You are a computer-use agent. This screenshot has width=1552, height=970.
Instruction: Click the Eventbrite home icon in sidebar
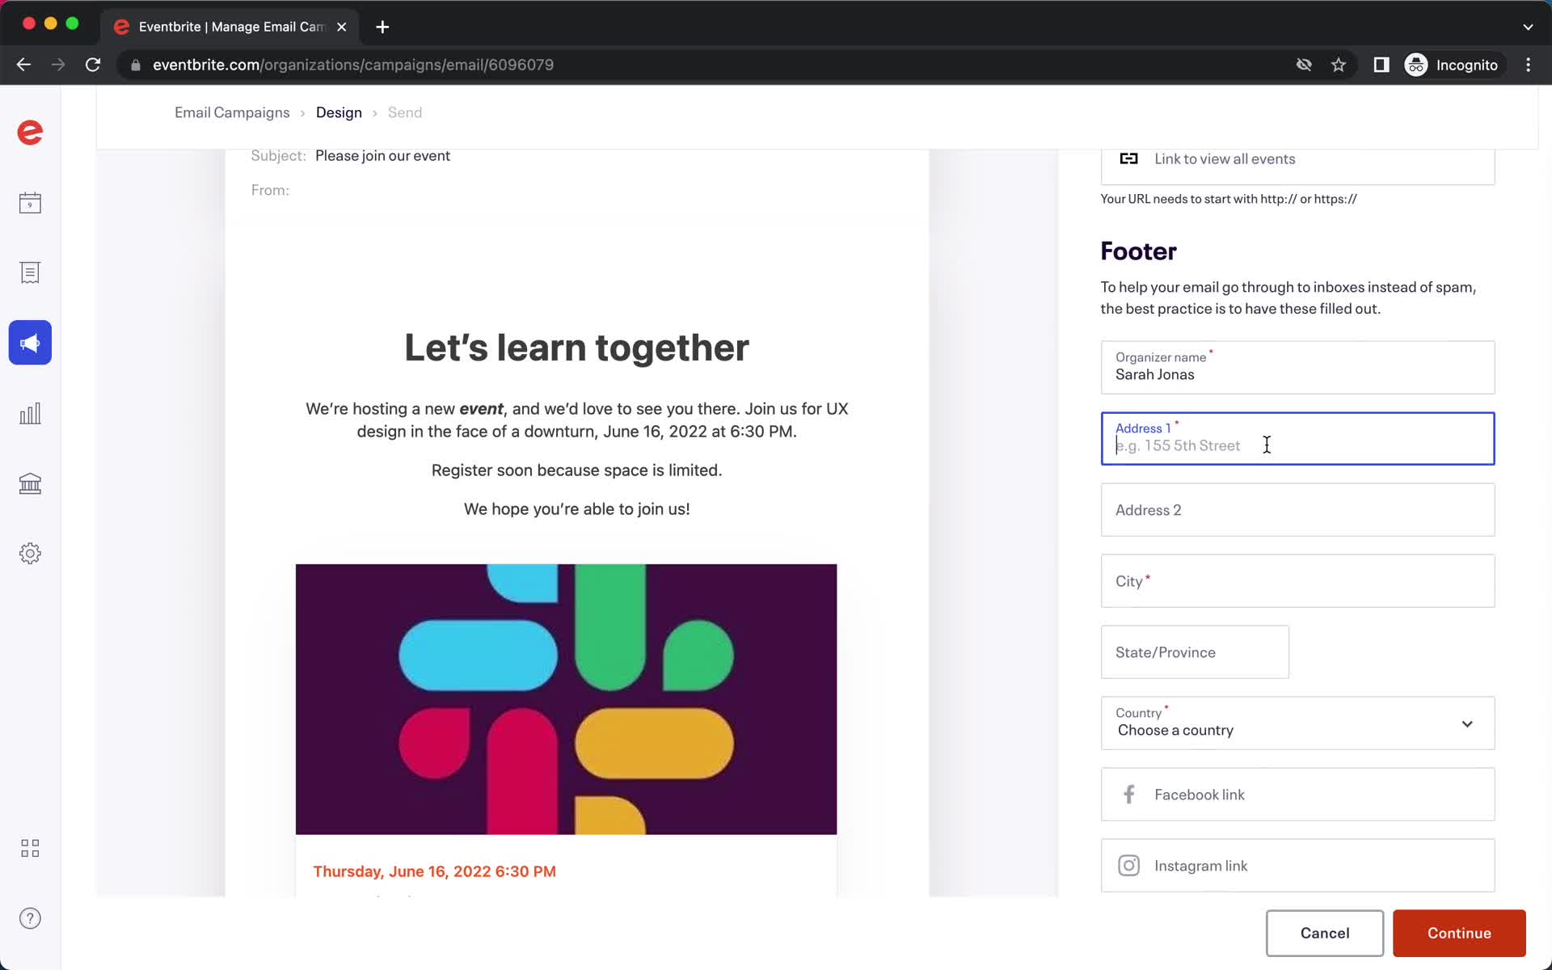coord(30,133)
